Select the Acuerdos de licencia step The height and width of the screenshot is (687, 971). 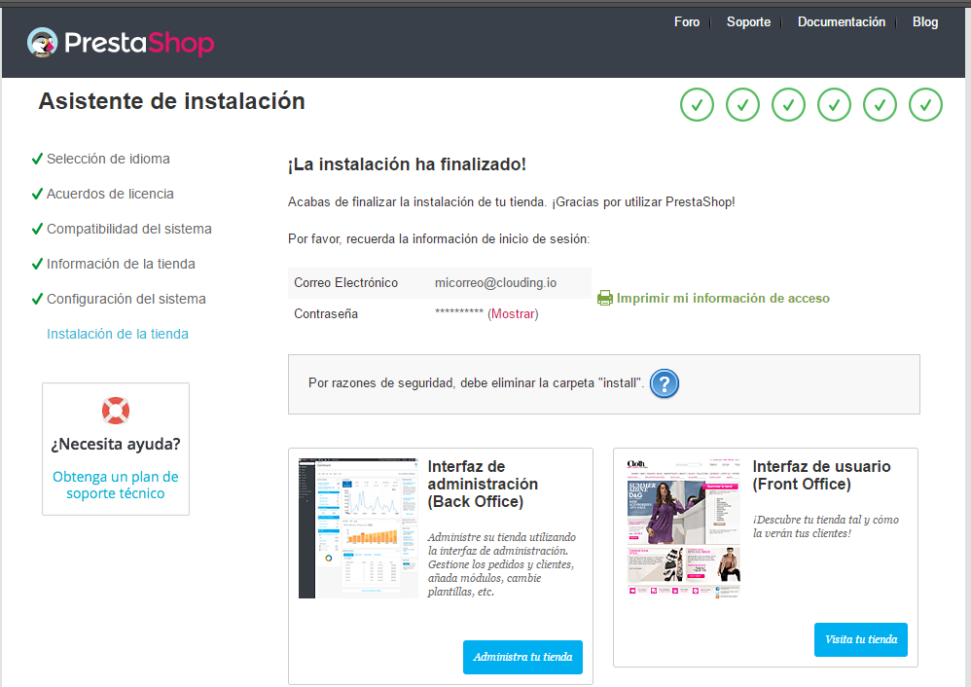[x=110, y=194]
